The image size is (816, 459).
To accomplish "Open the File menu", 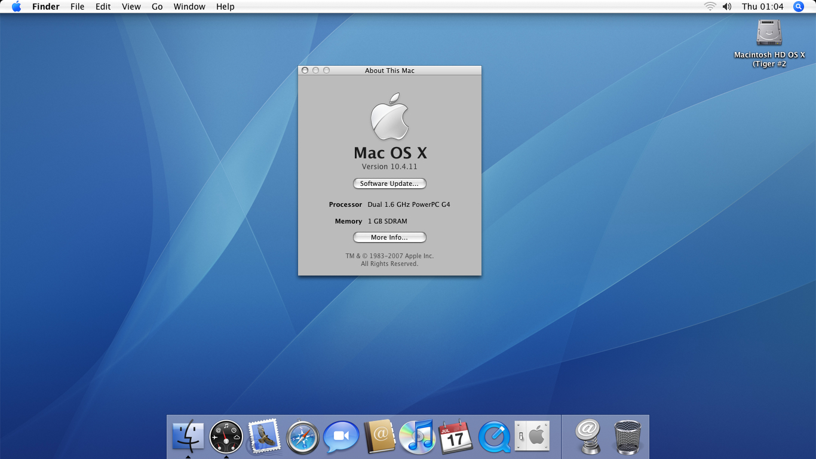I will (77, 7).
